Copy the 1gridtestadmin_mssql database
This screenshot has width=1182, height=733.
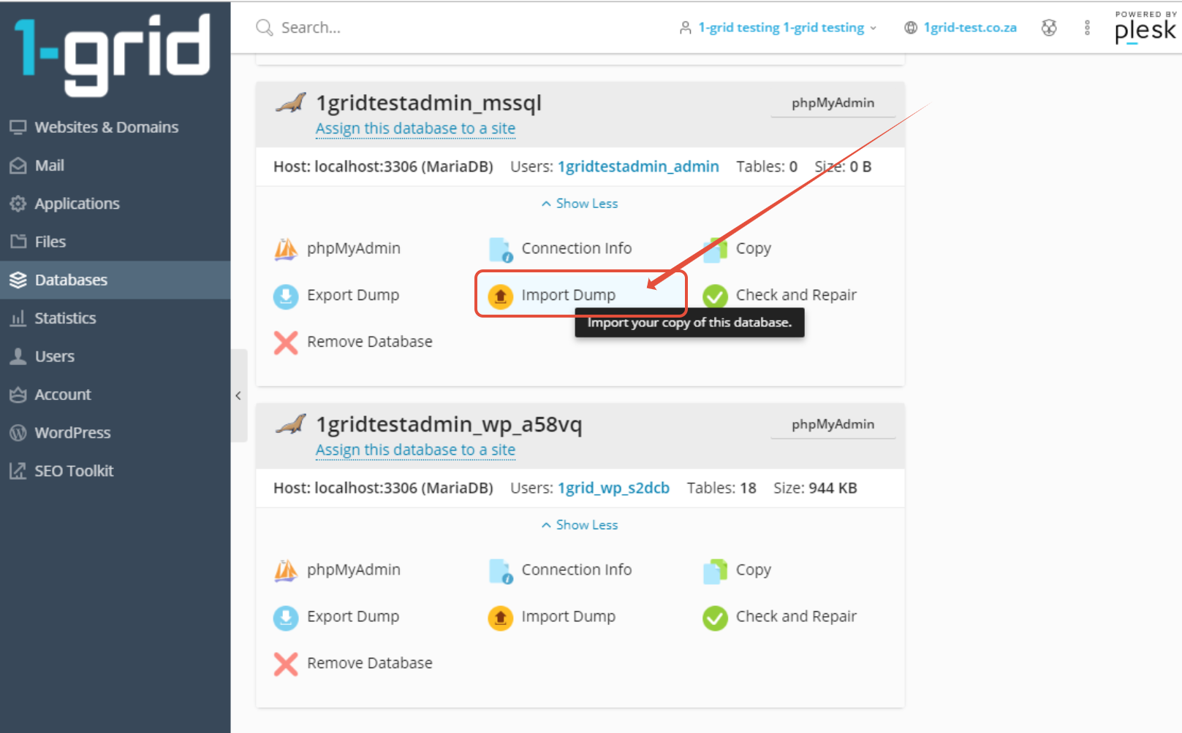coord(737,249)
